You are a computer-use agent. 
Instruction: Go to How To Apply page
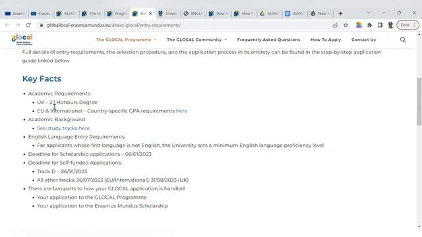326,39
